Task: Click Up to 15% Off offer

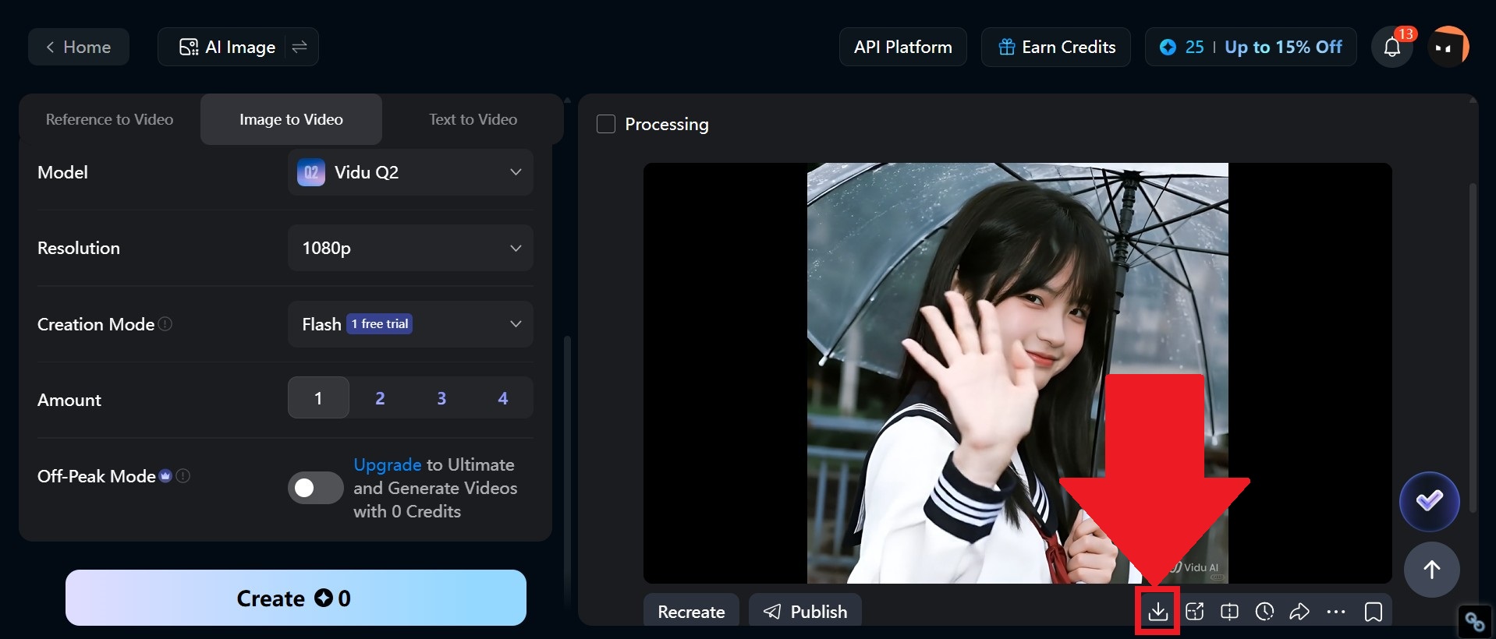Action: [1283, 47]
